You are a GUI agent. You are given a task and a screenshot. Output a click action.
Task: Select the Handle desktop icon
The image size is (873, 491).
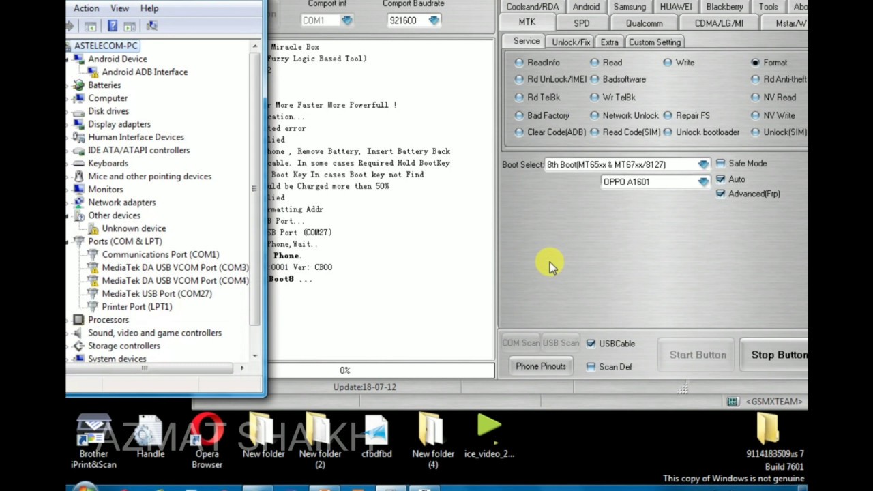[x=151, y=436]
